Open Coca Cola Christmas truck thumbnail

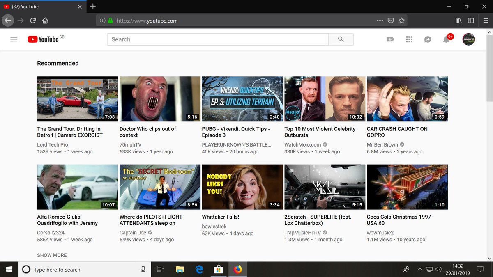407,187
